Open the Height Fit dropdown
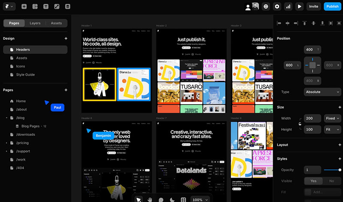The width and height of the screenshot is (343, 202). [x=333, y=129]
